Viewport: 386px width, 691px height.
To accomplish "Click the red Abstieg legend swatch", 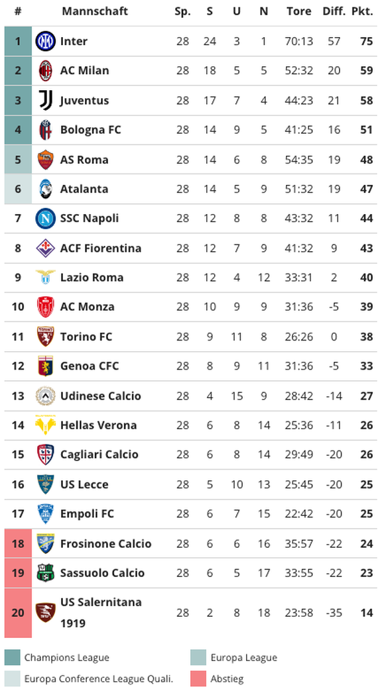I will (x=198, y=678).
